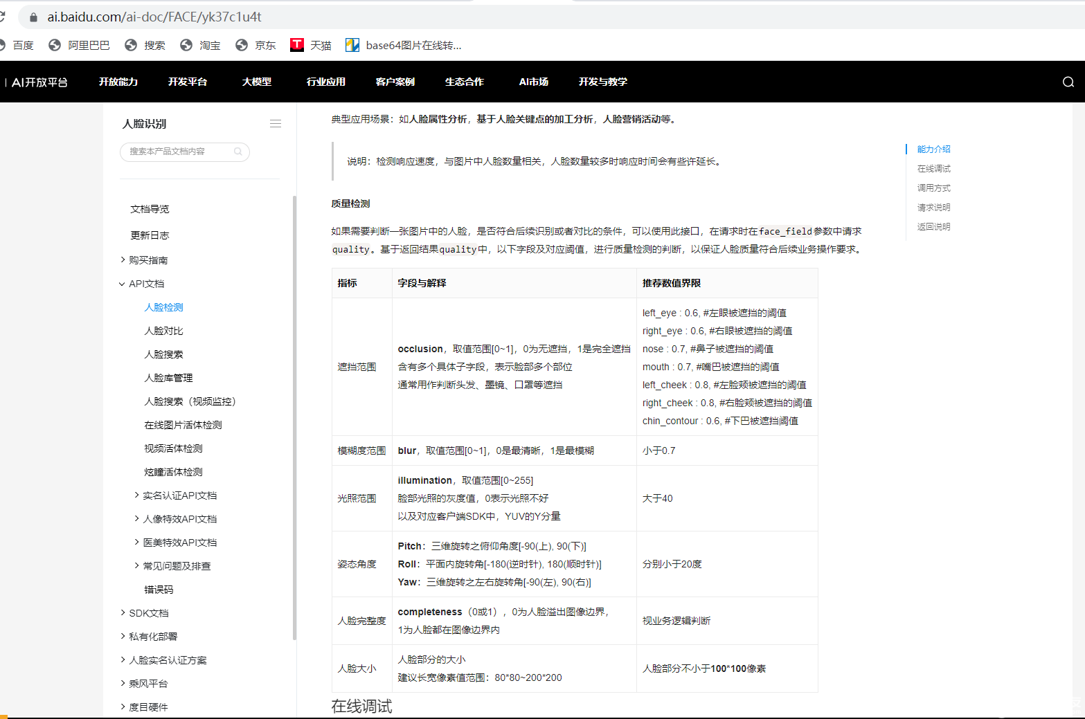Open the AI市场 menu
The image size is (1085, 719).
coord(534,82)
